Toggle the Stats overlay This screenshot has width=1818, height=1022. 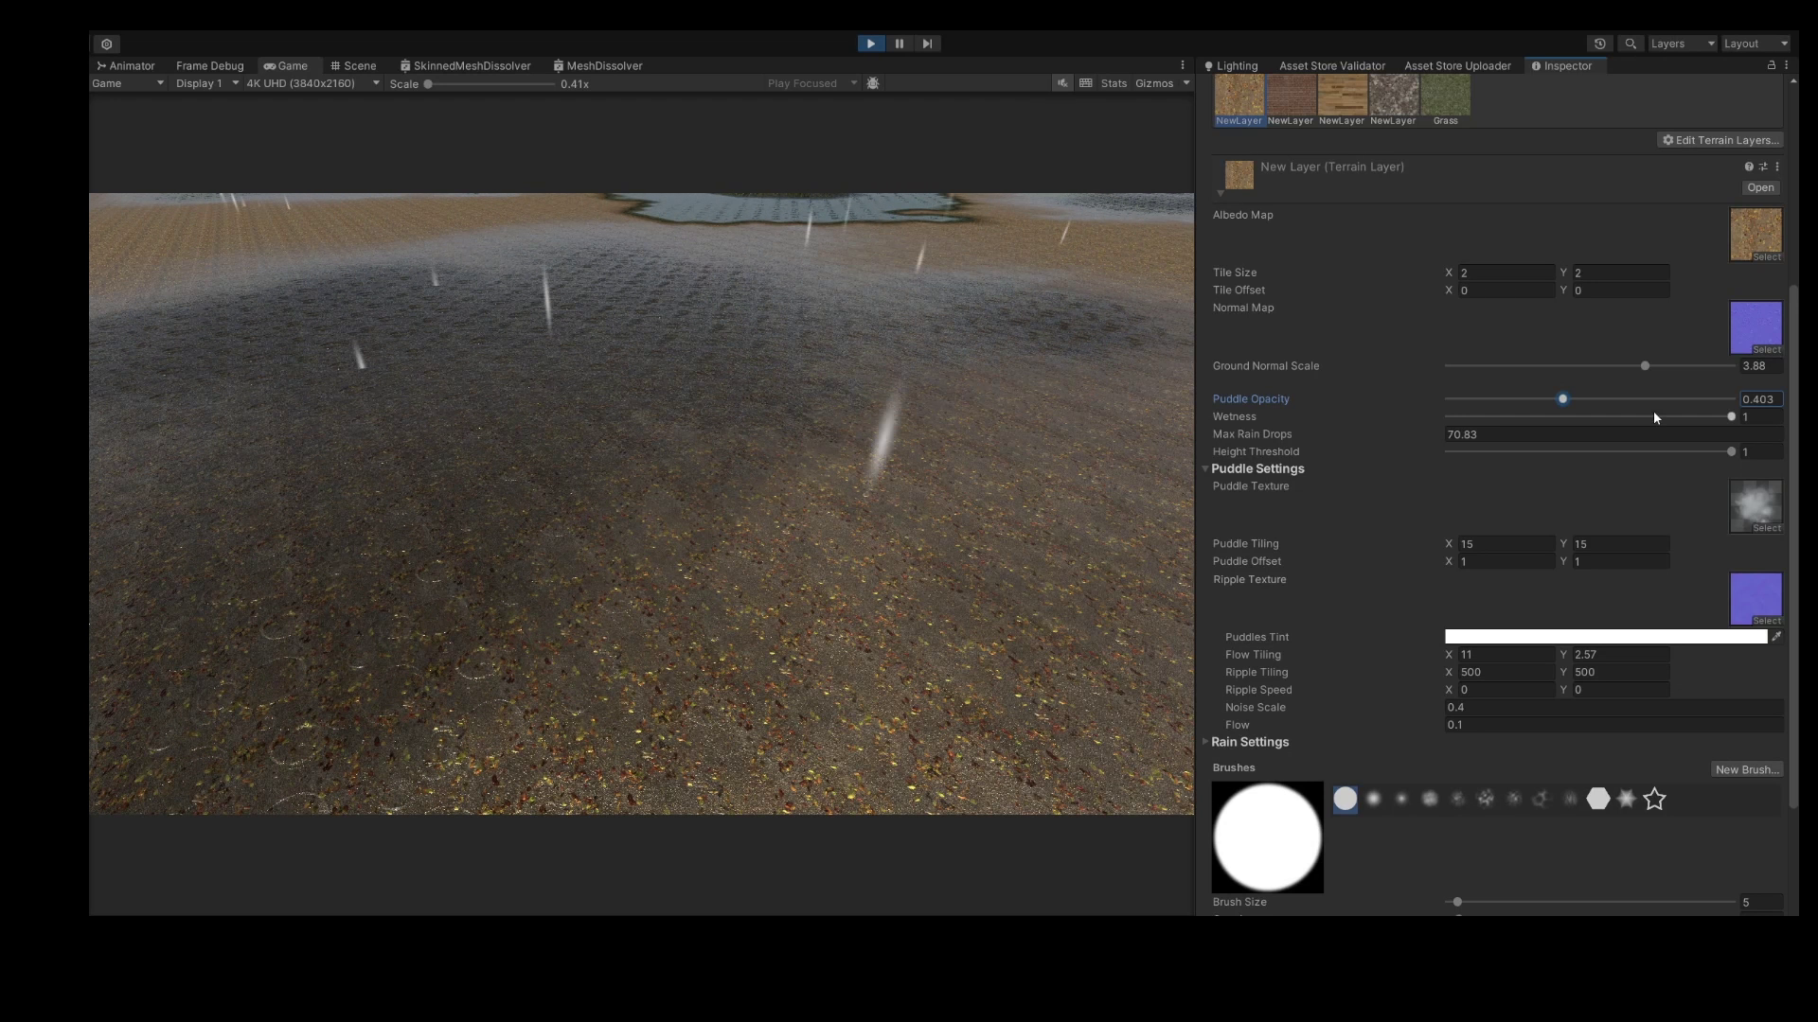[x=1114, y=83]
